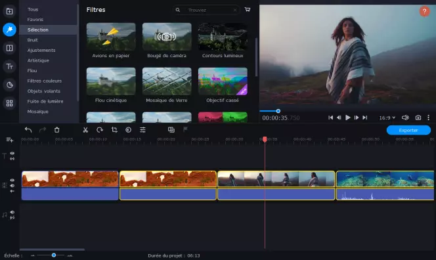Redo the last action
The image size is (436, 260).
(x=43, y=130)
